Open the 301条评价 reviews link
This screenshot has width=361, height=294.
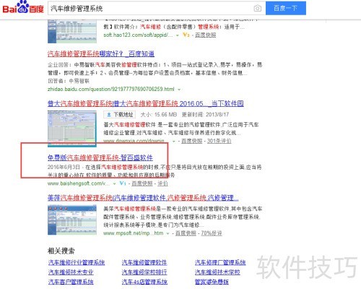pyautogui.click(x=219, y=141)
